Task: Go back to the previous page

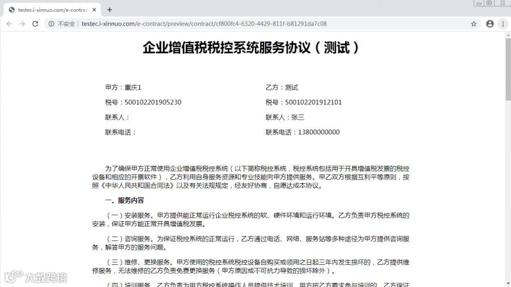Action: [10, 24]
